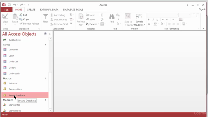
Task: Click the Refresh All icon
Action: [x=81, y=17]
